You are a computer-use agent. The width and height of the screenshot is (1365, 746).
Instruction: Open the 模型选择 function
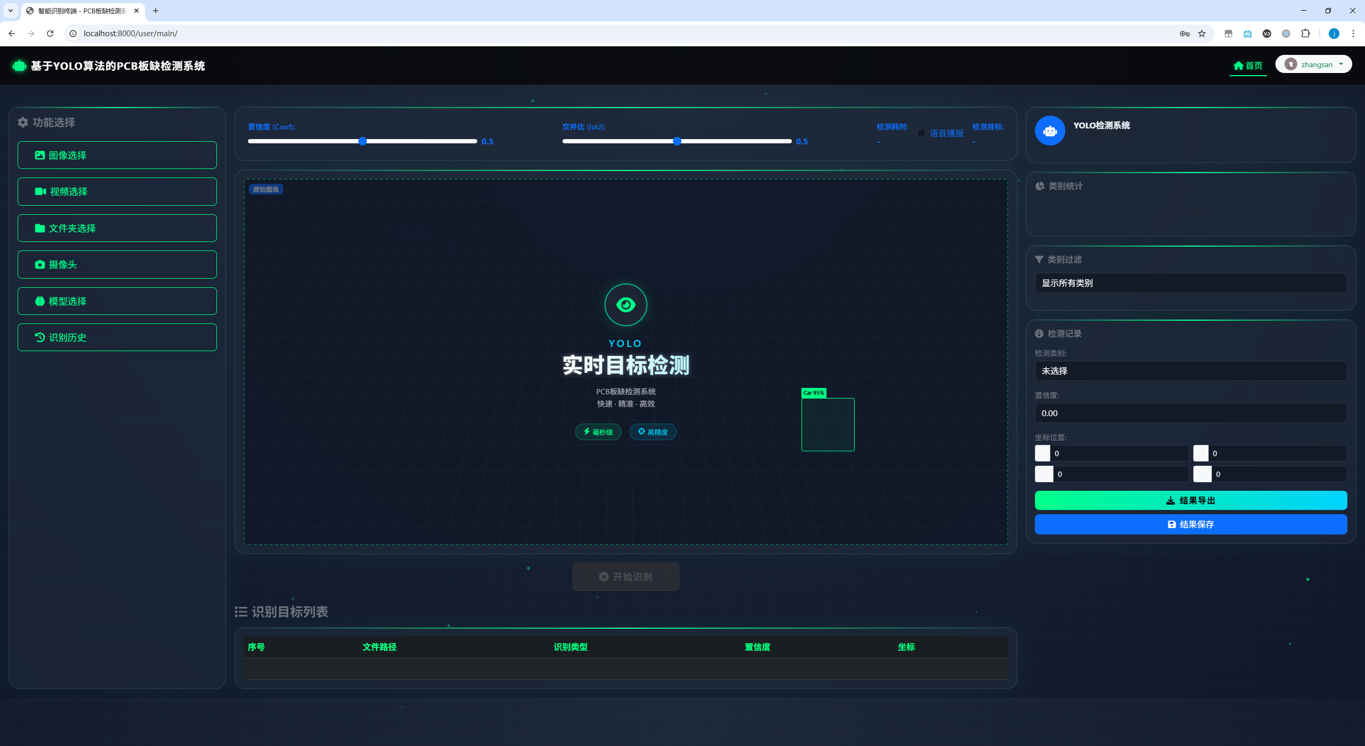117,301
